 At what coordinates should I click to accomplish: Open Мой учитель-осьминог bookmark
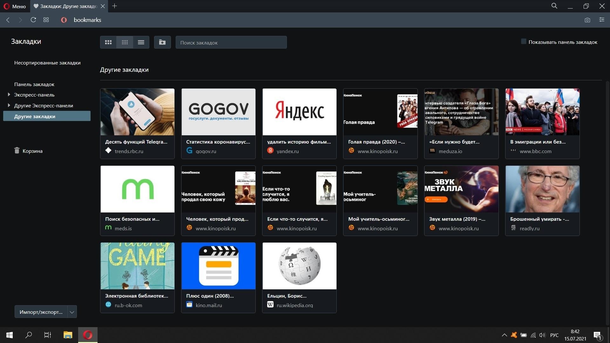pyautogui.click(x=380, y=201)
